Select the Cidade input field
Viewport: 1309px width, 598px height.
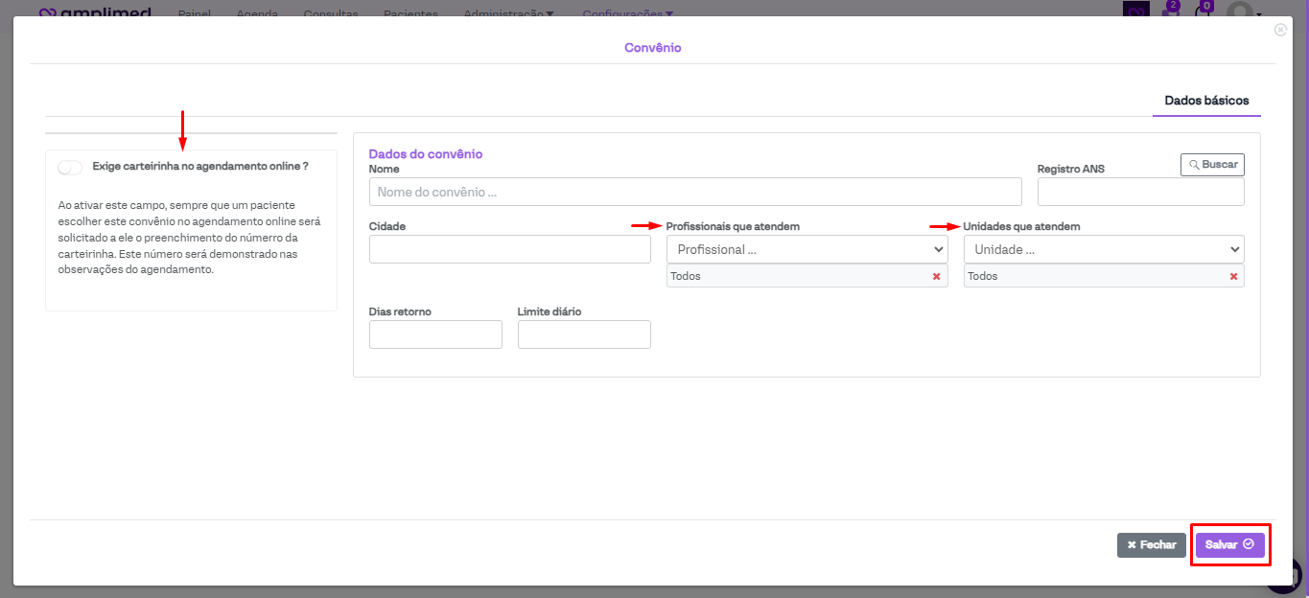pos(509,249)
